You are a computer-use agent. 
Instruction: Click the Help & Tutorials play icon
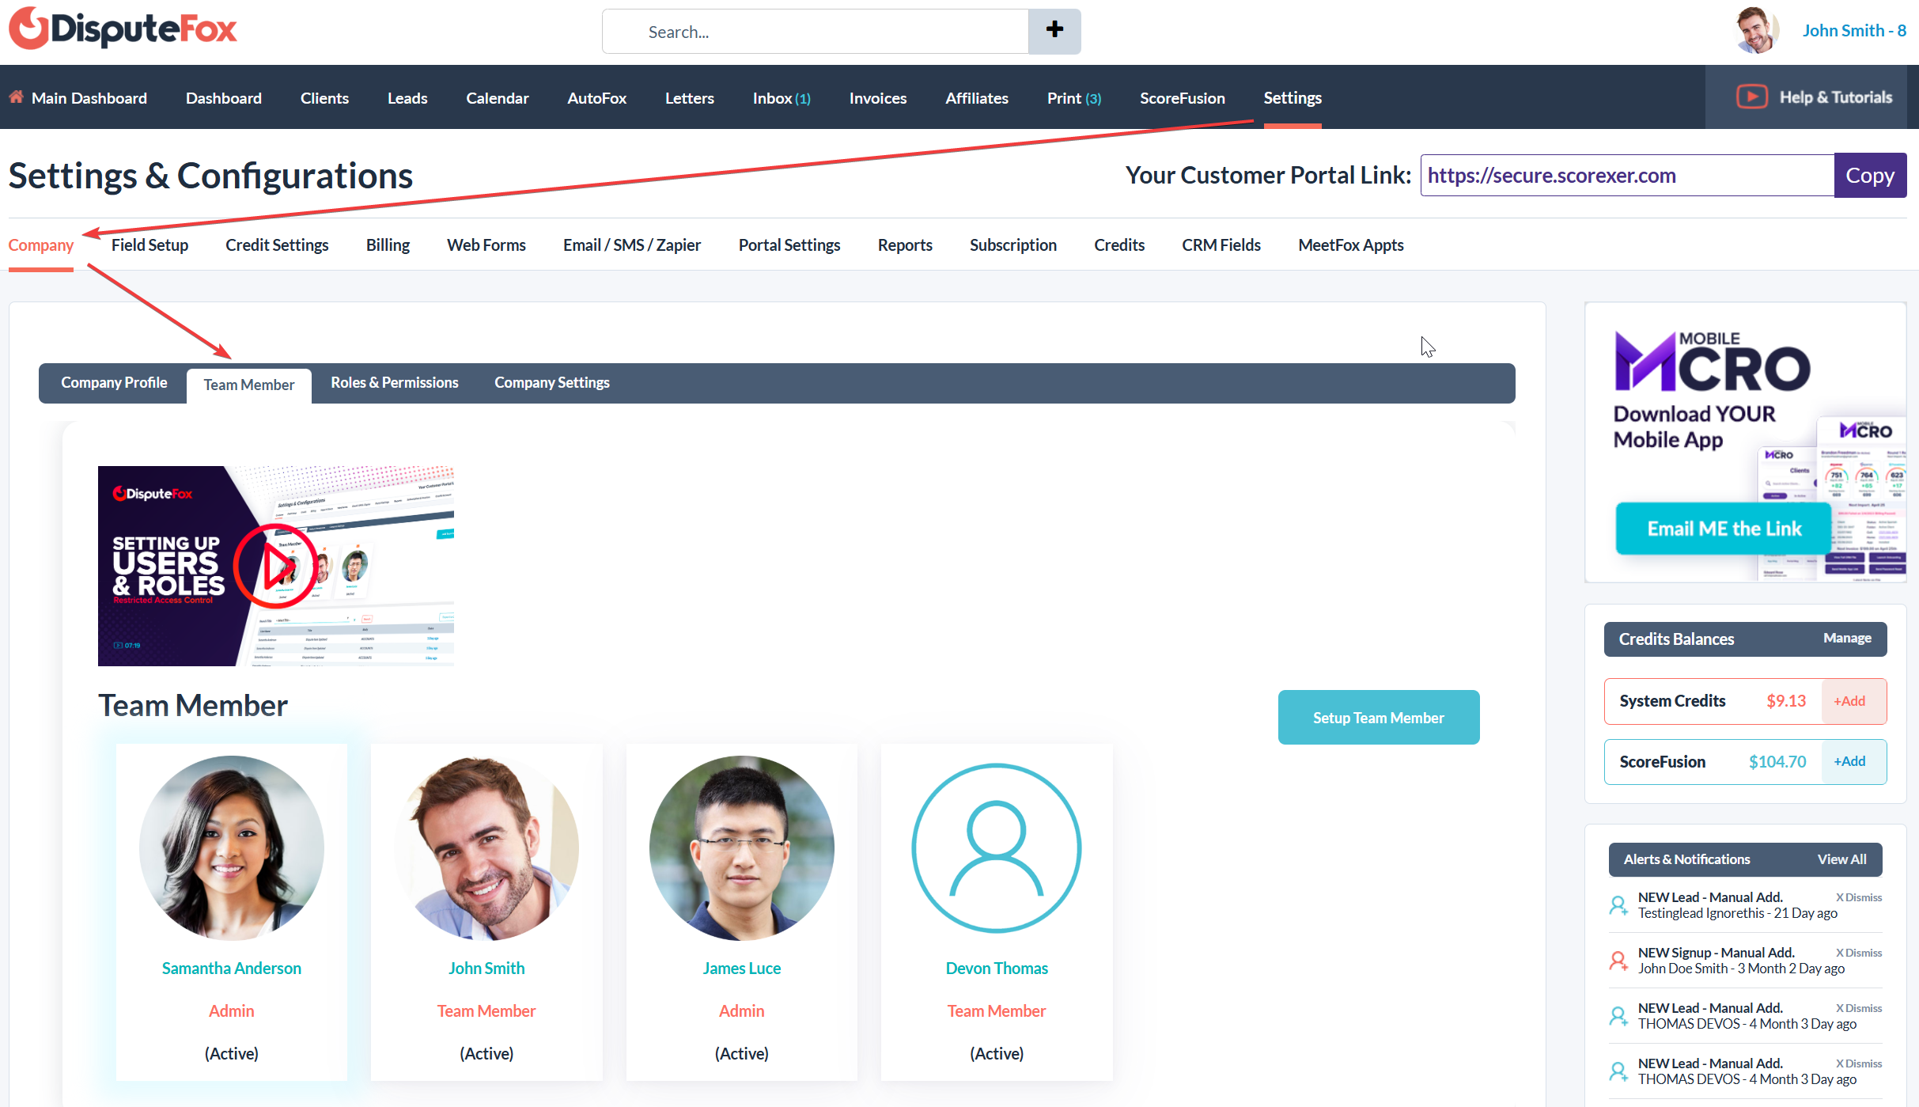[x=1752, y=97]
